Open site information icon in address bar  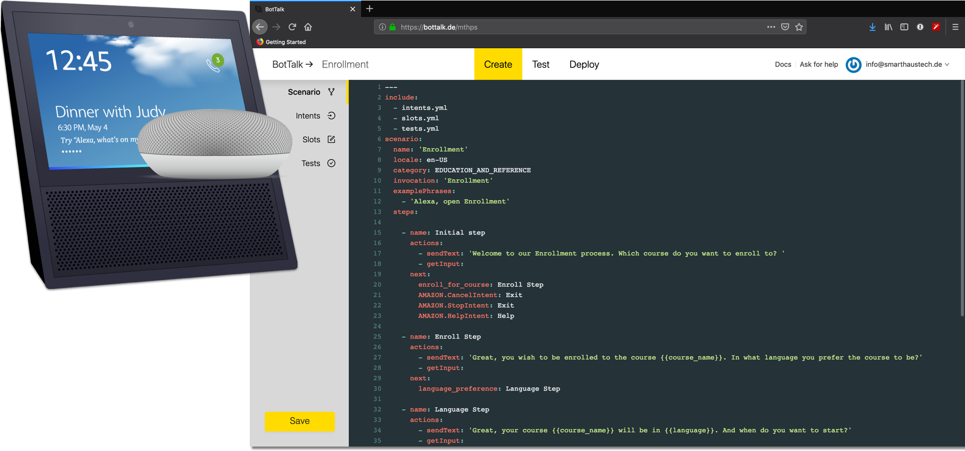(x=382, y=27)
